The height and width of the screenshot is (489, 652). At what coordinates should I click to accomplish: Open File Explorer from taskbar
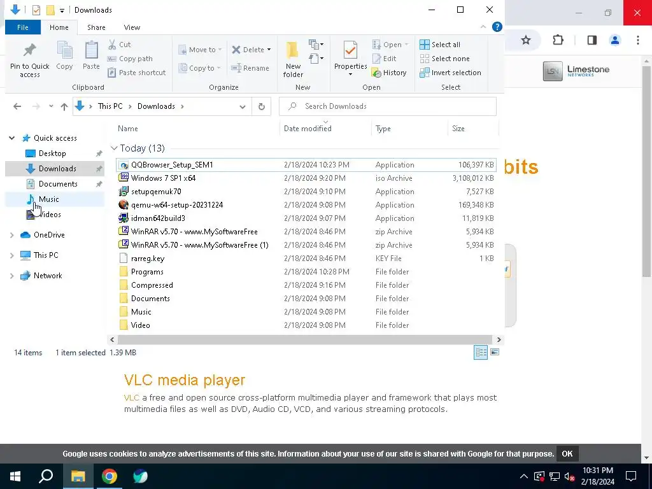click(78, 476)
